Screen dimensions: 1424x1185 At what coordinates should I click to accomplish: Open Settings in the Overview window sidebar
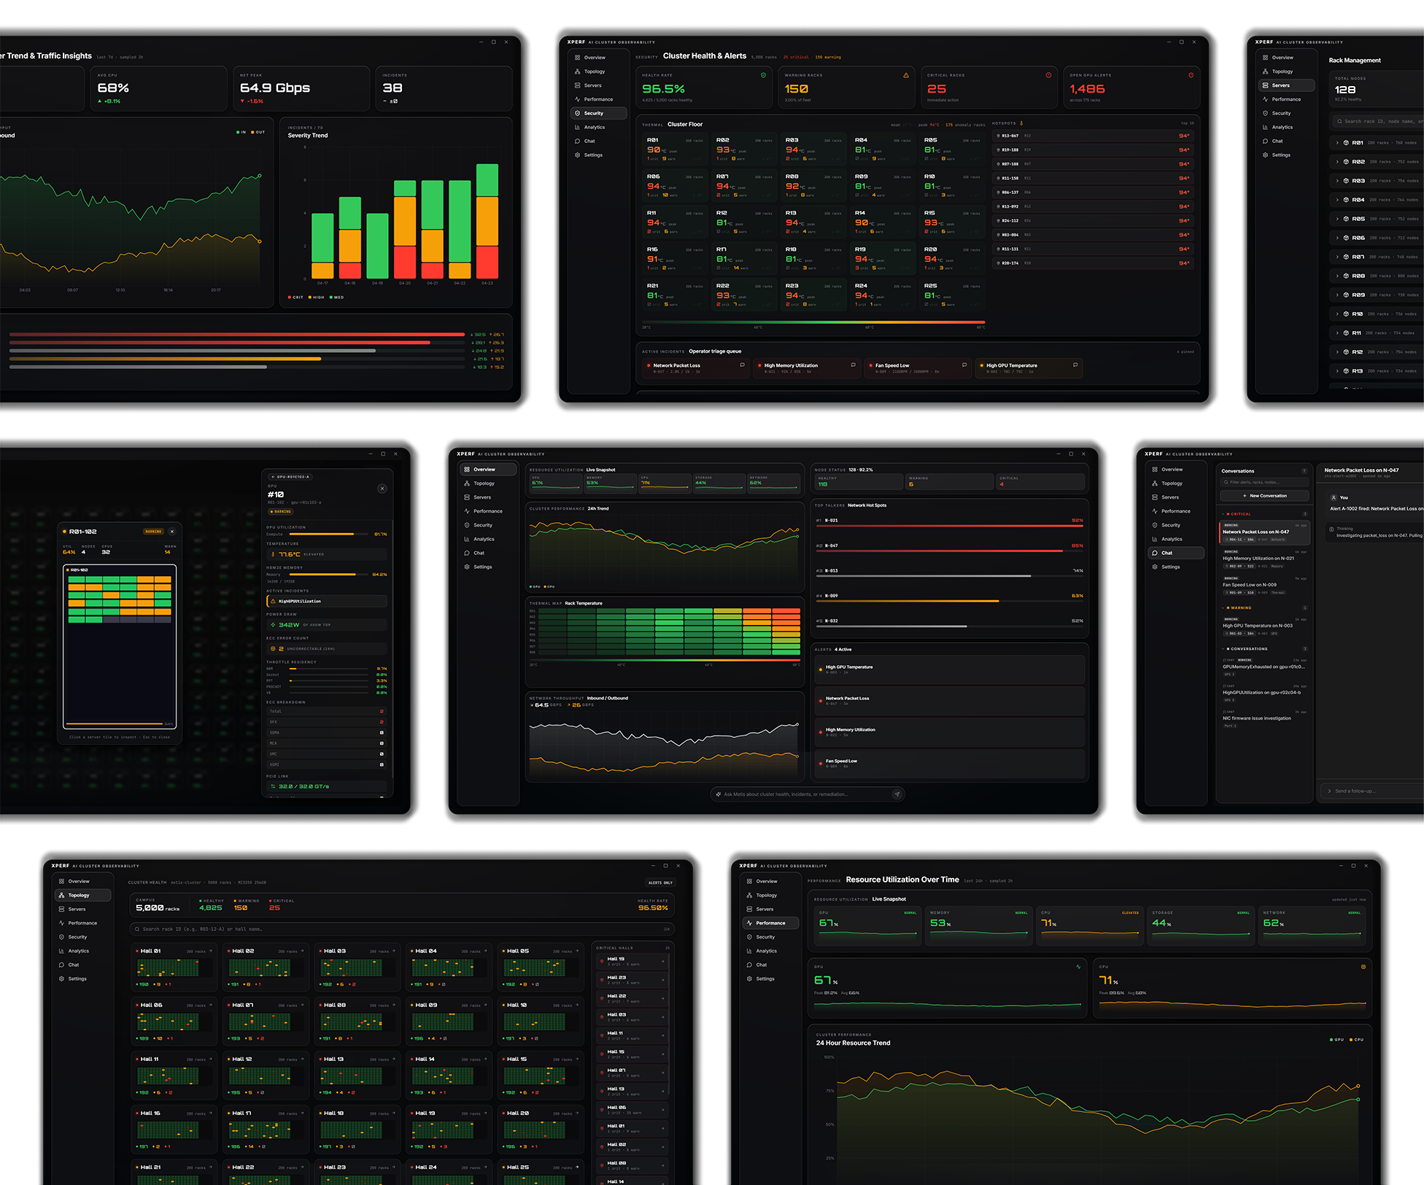[x=489, y=567]
